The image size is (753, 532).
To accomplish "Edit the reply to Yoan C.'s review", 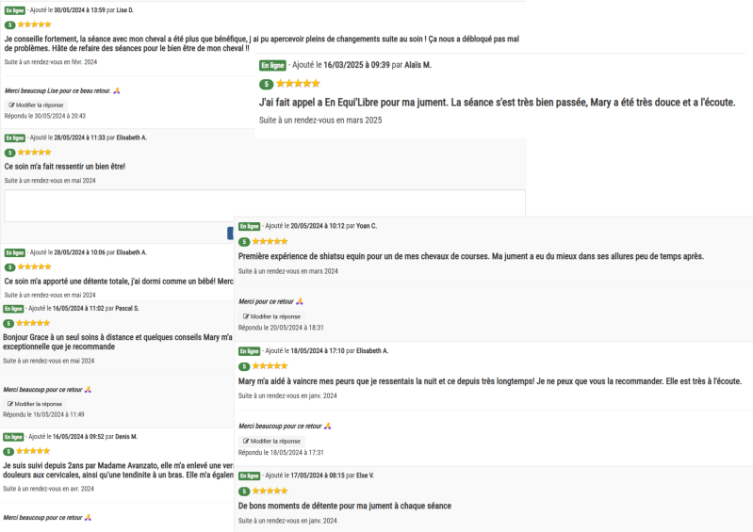I will 271,316.
